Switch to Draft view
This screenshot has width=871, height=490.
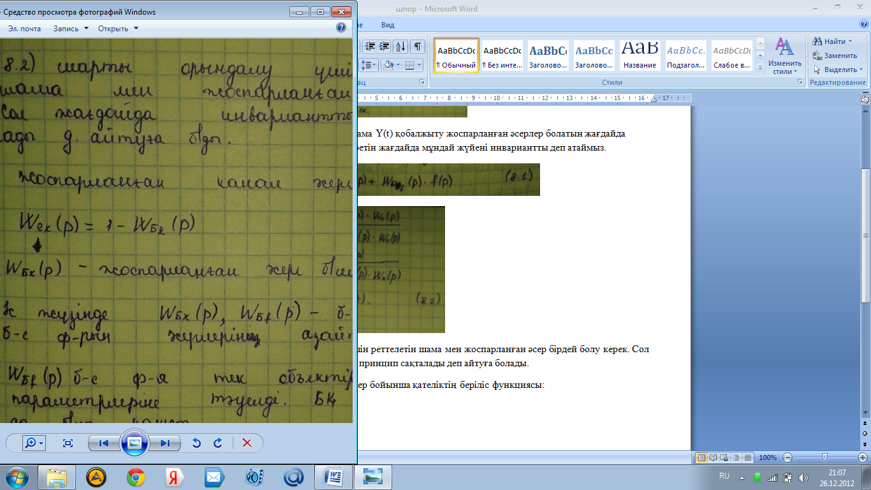point(748,457)
